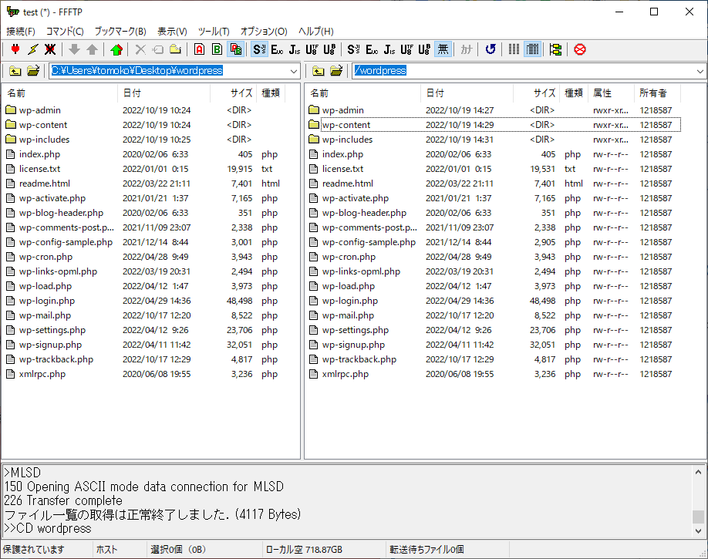Screen dimensions: 708x559
Task: Click the Download down-arrow icon
Action: (75, 49)
